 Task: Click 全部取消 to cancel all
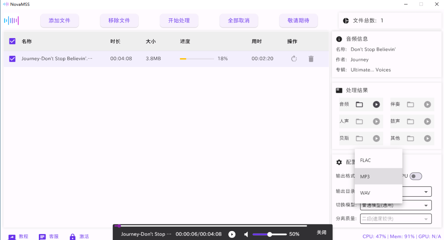coord(239,20)
